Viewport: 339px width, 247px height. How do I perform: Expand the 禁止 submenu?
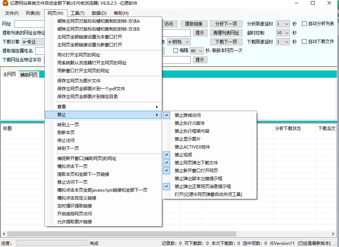pyautogui.click(x=103, y=115)
